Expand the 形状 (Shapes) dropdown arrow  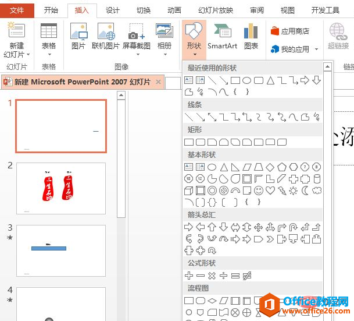195,54
